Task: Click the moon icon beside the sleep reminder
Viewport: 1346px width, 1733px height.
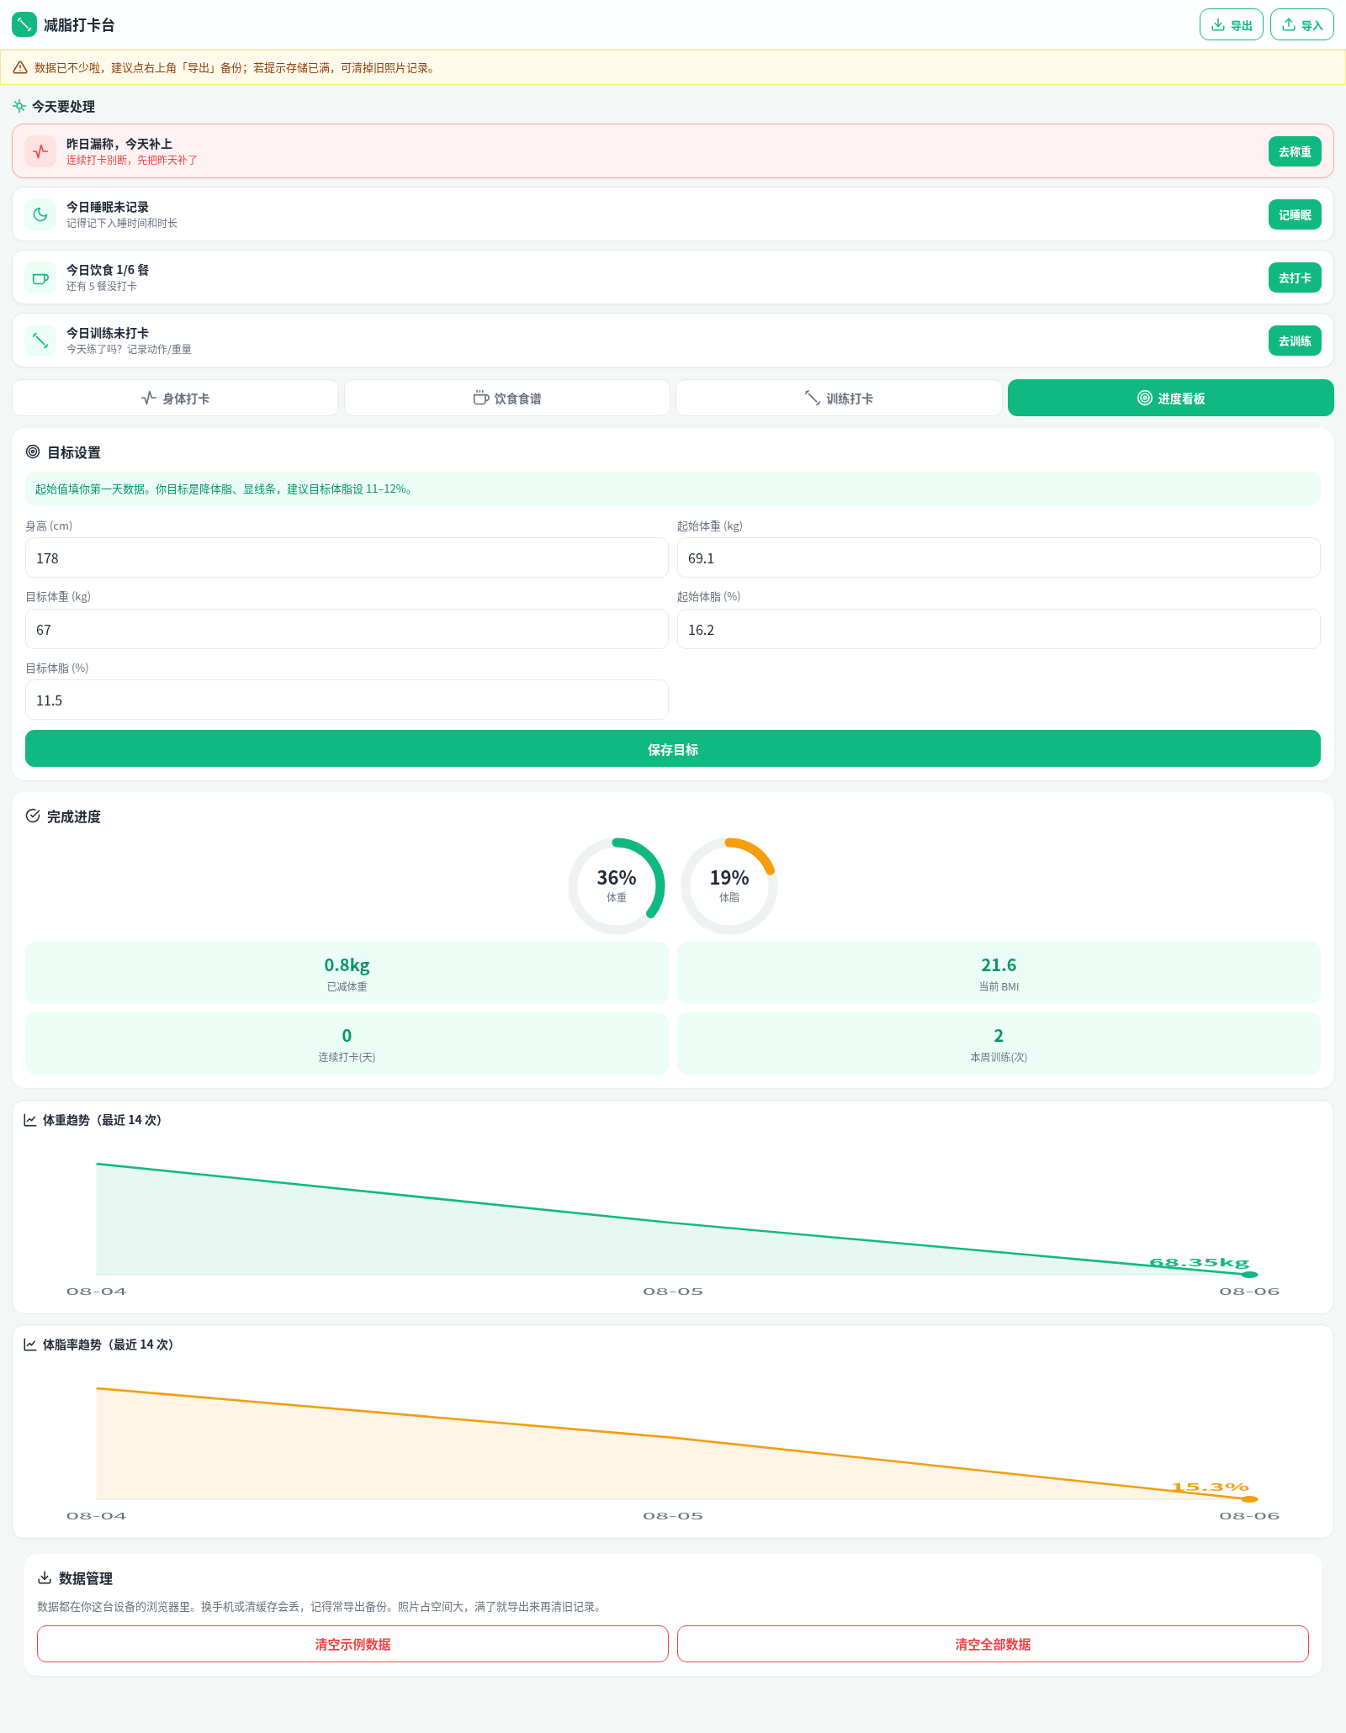Action: 40,214
